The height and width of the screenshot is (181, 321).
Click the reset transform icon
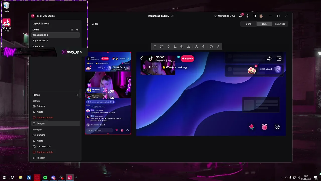tap(211, 47)
